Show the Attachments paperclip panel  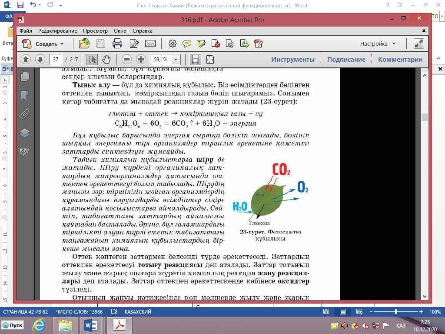click(25, 114)
